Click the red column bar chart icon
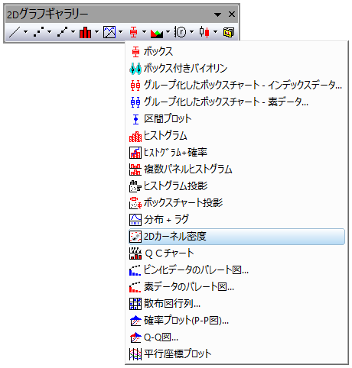This screenshot has height=368, width=352. point(85,32)
